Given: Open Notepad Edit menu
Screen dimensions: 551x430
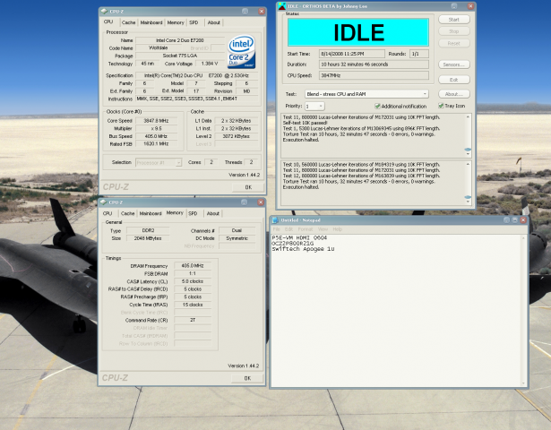Looking at the screenshot, I should click(x=288, y=229).
